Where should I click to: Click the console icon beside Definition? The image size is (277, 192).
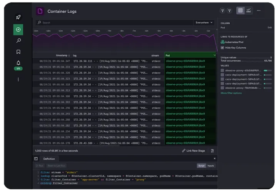coord(36,159)
